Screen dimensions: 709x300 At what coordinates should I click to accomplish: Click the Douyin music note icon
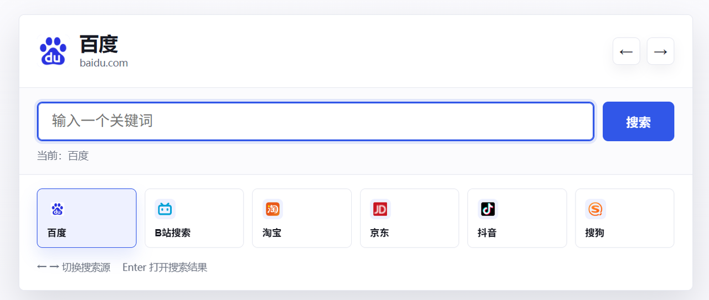488,209
